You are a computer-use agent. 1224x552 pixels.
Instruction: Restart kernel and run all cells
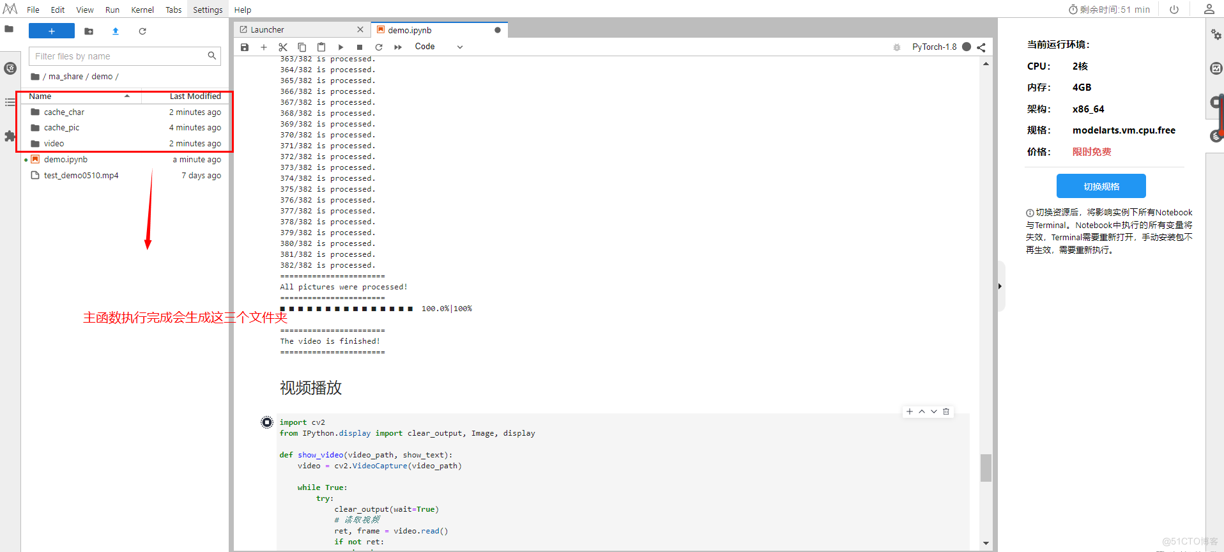pos(398,47)
